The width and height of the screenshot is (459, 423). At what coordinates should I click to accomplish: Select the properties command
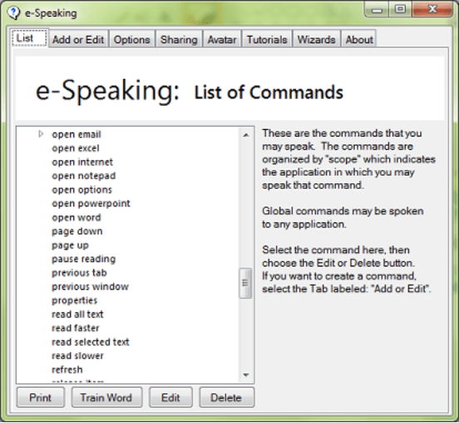[74, 301]
